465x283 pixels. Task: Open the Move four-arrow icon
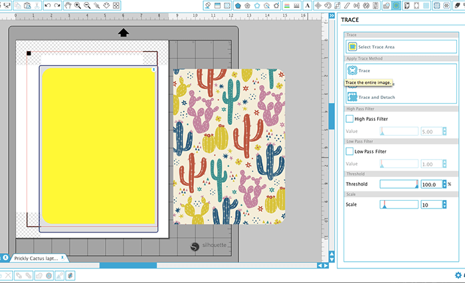[318, 5]
